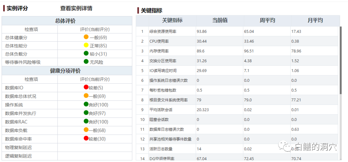Select the 活跃日志数量 row label

pyautogui.click(x=161, y=149)
